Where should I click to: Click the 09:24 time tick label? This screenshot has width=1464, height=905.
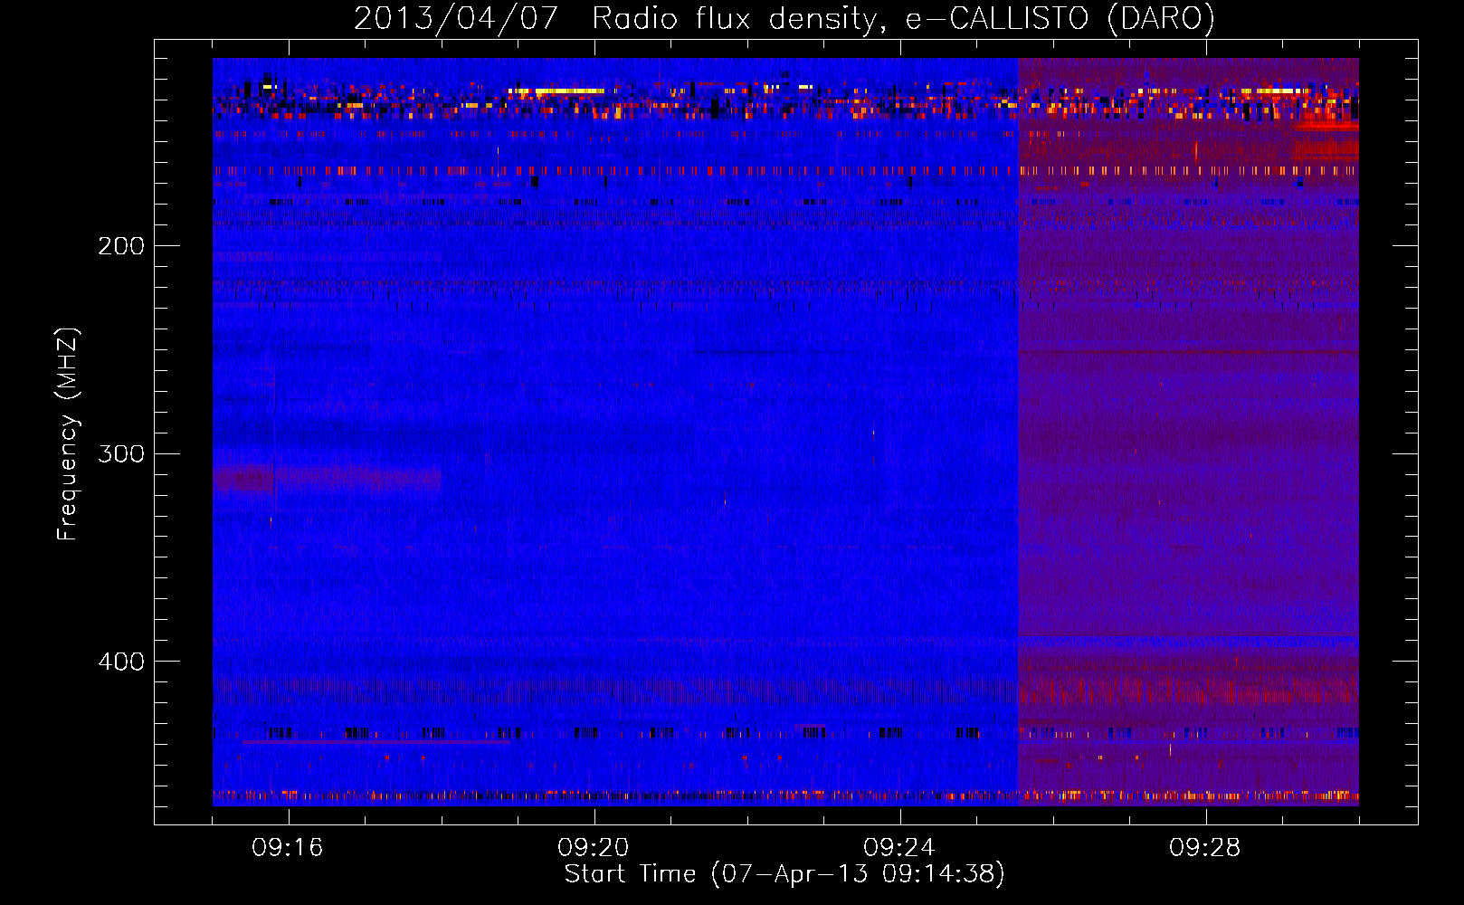pyautogui.click(x=899, y=848)
